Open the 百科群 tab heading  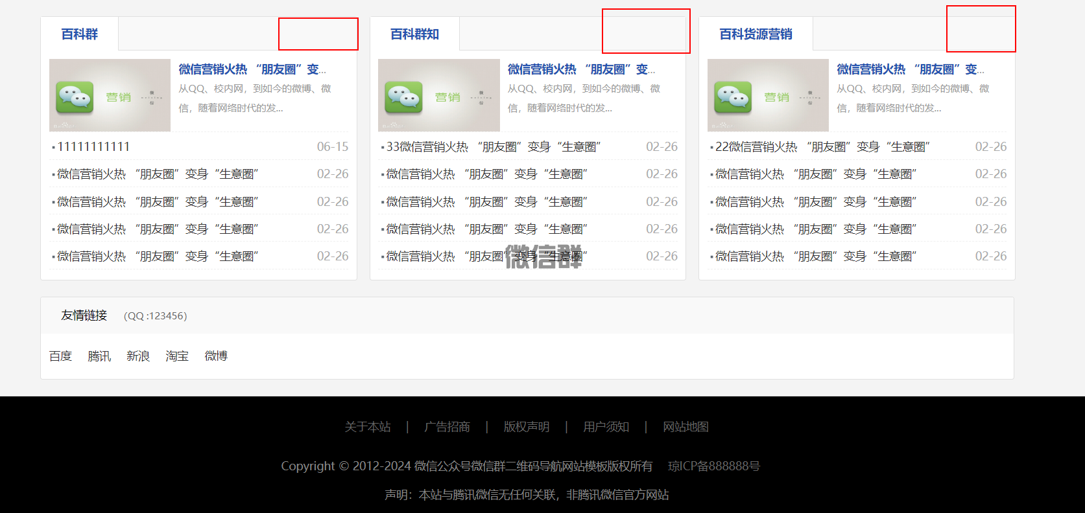[79, 34]
